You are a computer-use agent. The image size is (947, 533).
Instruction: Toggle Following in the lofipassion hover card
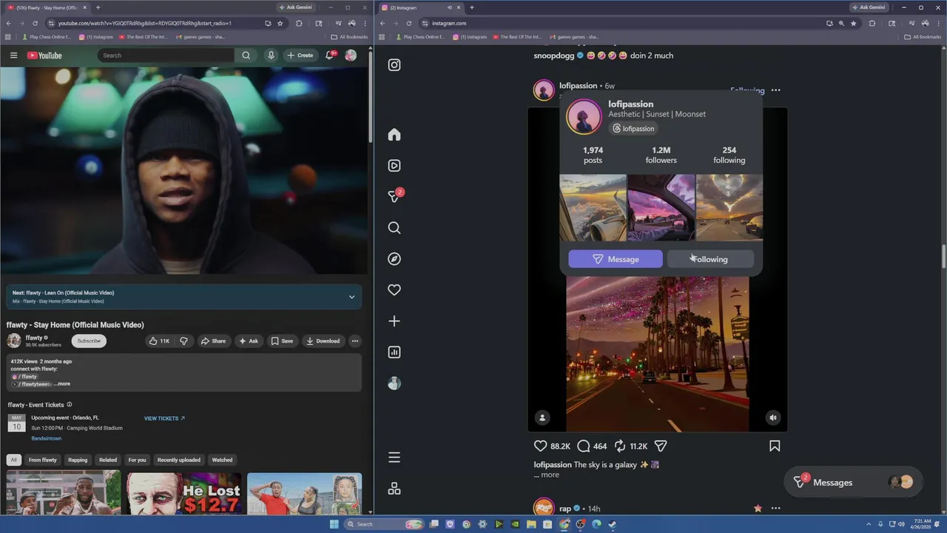click(710, 259)
